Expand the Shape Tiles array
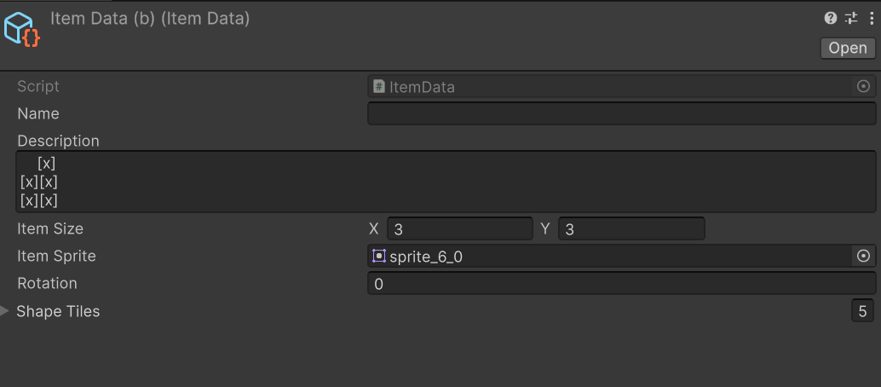This screenshot has height=387, width=881. pos(7,311)
